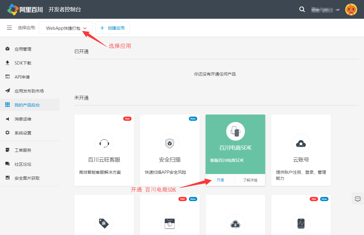
Task: Select API申请 sidebar item
Action: pos(22,77)
